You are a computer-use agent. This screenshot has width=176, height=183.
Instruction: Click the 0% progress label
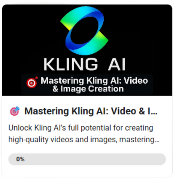pyautogui.click(x=20, y=159)
